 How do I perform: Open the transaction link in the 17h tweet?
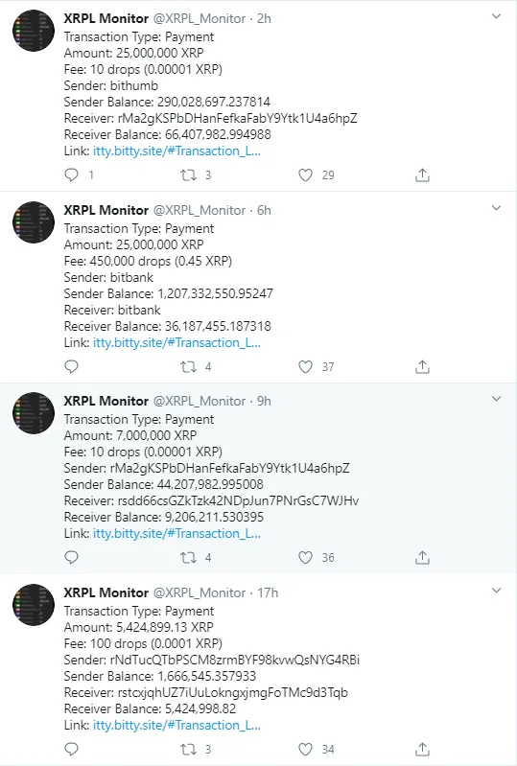click(x=176, y=725)
